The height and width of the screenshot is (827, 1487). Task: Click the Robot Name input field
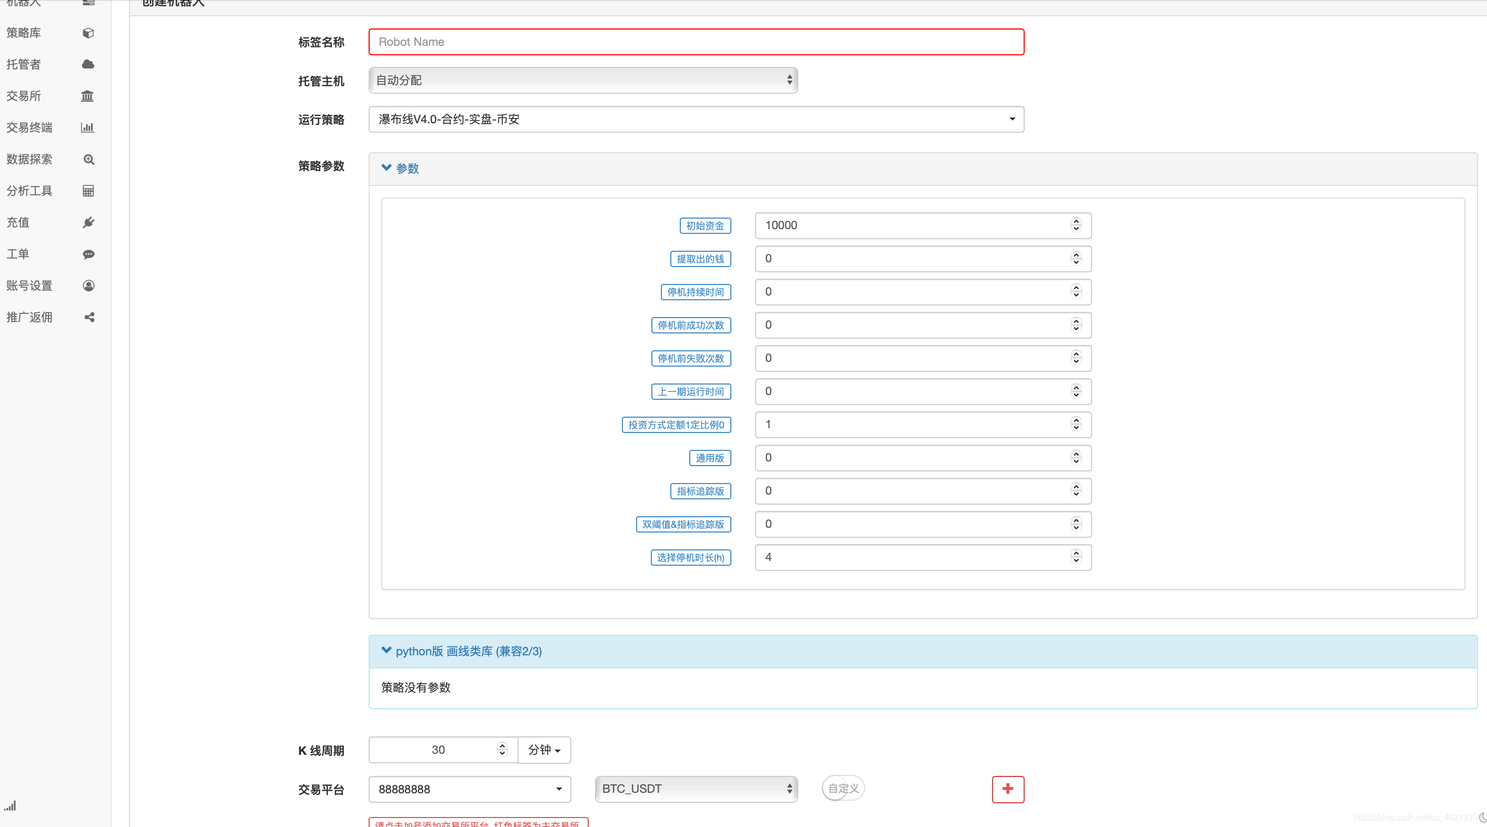pyautogui.click(x=696, y=42)
